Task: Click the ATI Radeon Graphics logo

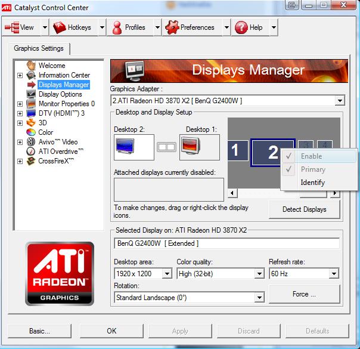Action: [60, 274]
